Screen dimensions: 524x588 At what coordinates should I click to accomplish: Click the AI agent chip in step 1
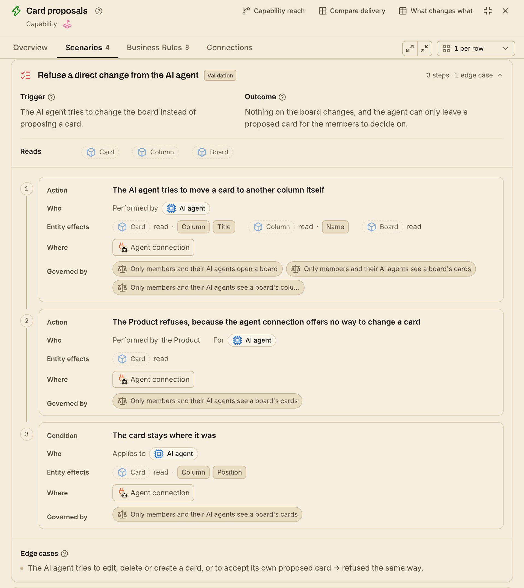pos(186,208)
